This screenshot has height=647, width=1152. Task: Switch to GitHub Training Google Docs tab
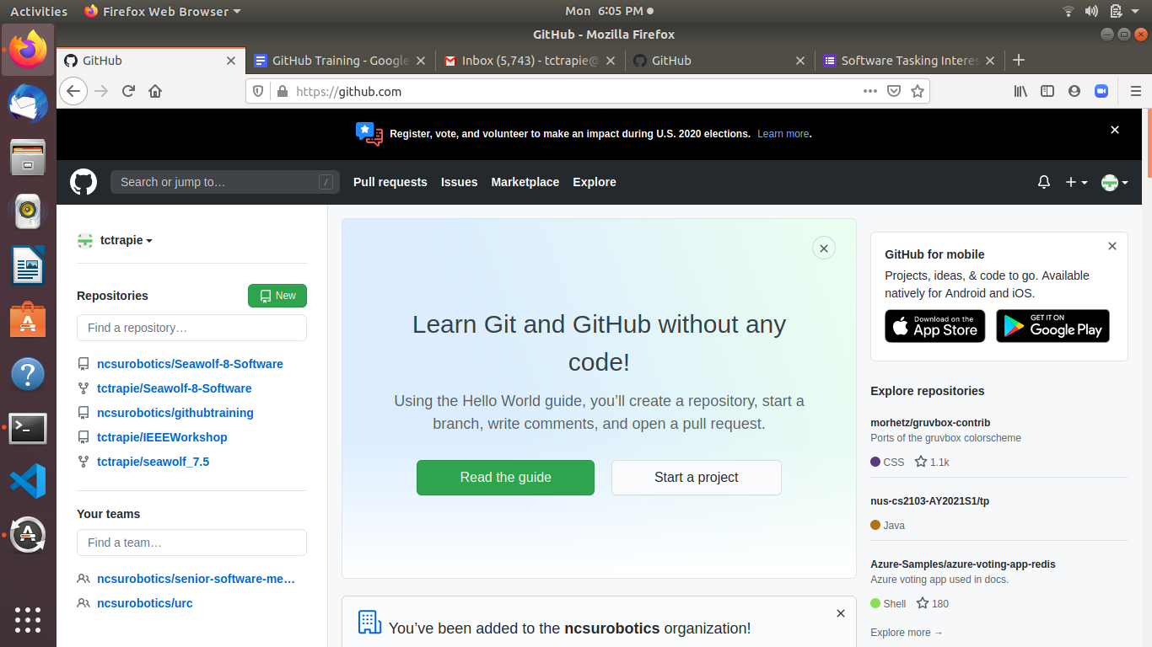(341, 61)
